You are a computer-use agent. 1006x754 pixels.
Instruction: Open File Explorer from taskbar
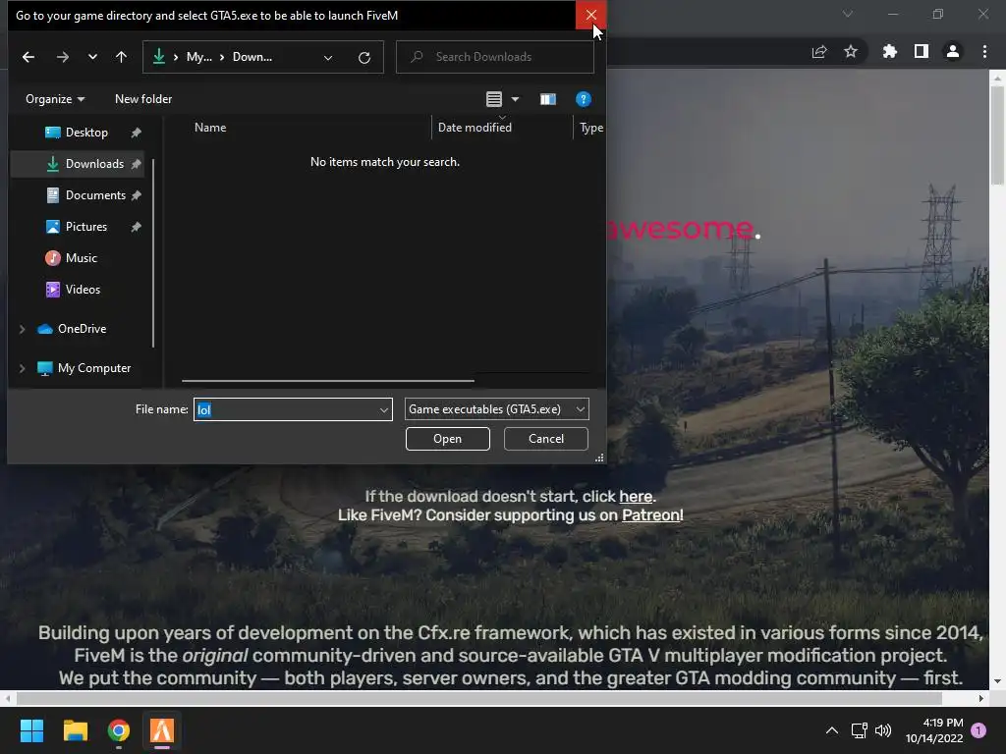point(75,730)
